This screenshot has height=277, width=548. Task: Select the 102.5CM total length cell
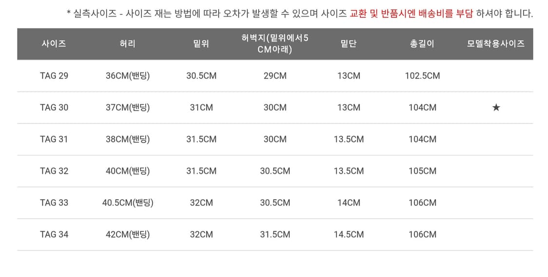[422, 76]
